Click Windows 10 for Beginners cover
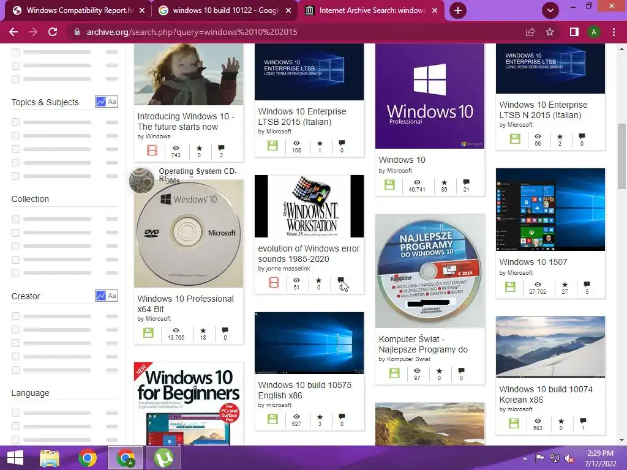627x470 pixels. [x=189, y=404]
